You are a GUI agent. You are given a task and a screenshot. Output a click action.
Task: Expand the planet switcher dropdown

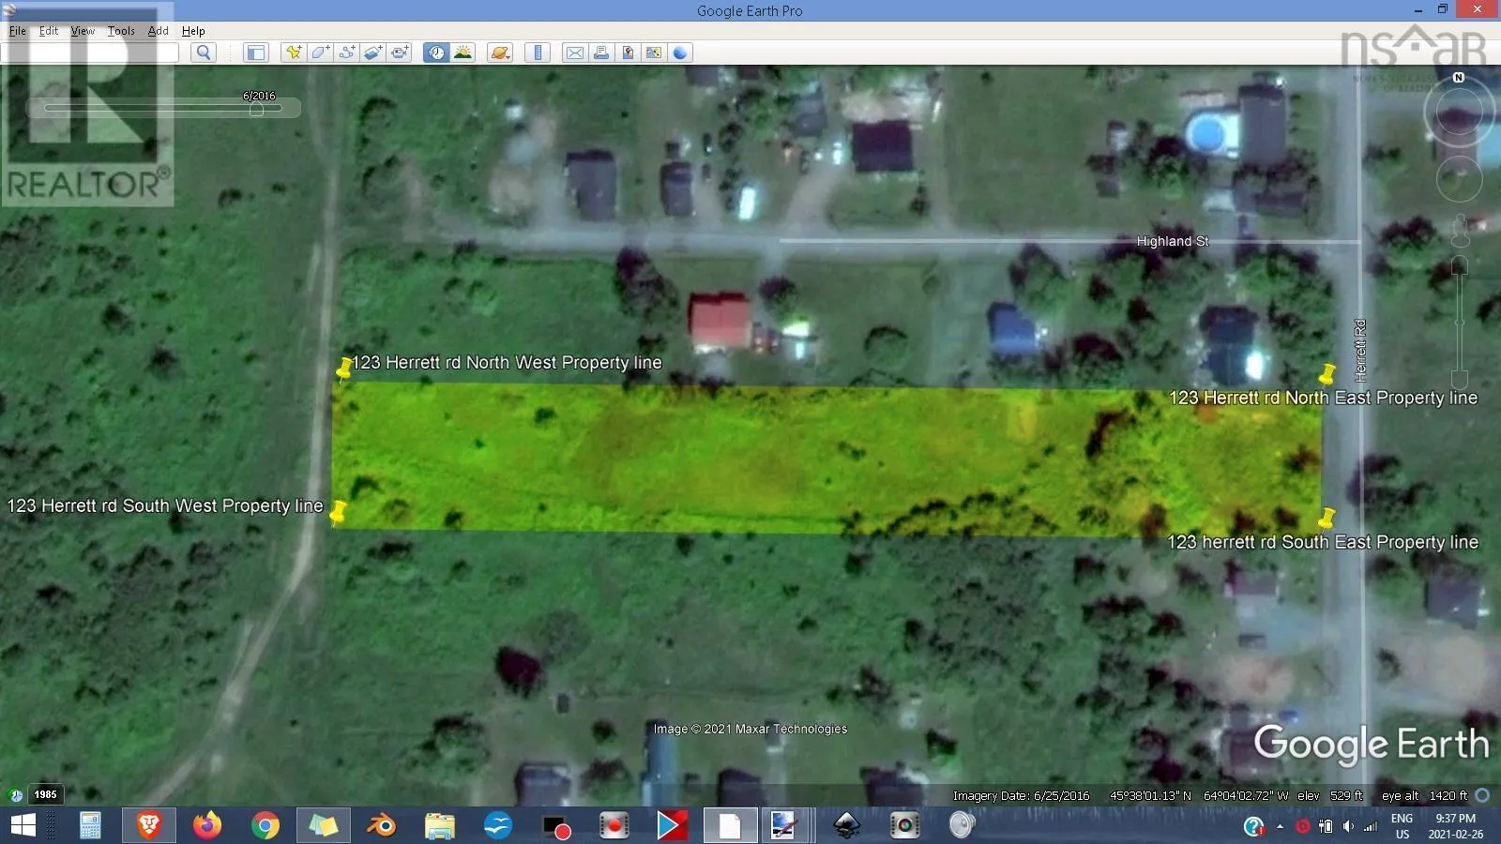click(x=500, y=53)
